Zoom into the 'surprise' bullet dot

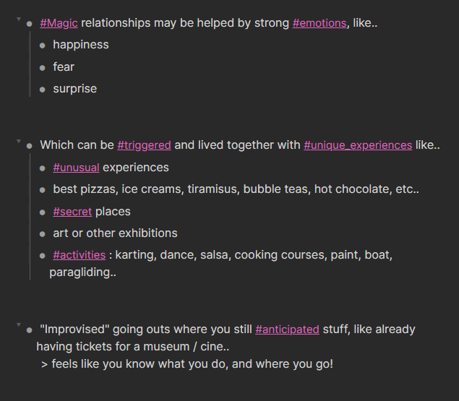43,90
